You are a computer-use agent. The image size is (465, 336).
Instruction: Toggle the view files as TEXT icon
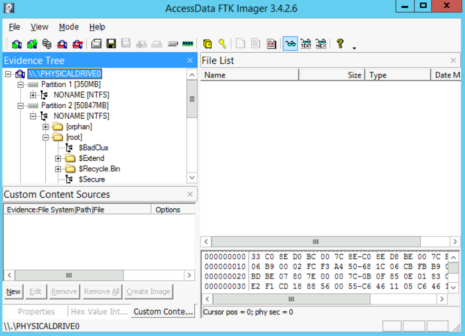tap(306, 44)
